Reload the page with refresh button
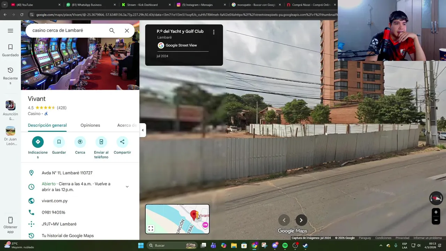This screenshot has width=446, height=251. click(x=22, y=15)
